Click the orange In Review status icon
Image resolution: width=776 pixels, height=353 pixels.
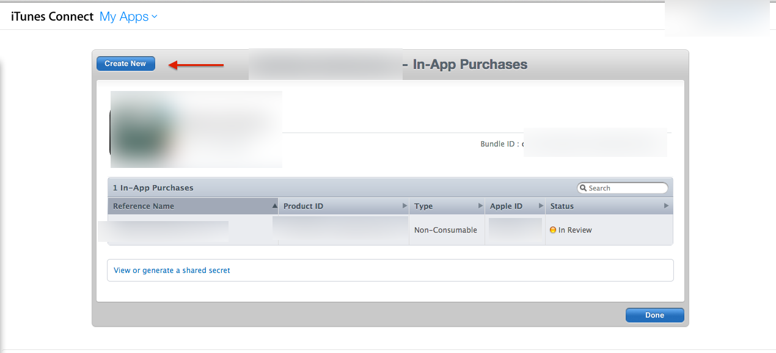553,230
